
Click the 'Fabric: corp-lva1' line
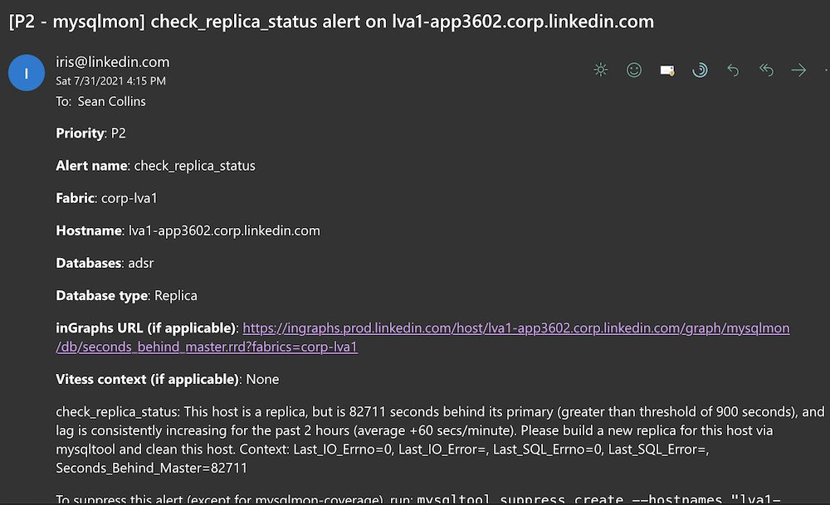(107, 198)
